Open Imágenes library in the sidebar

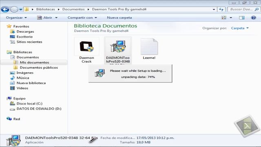tap(25, 73)
